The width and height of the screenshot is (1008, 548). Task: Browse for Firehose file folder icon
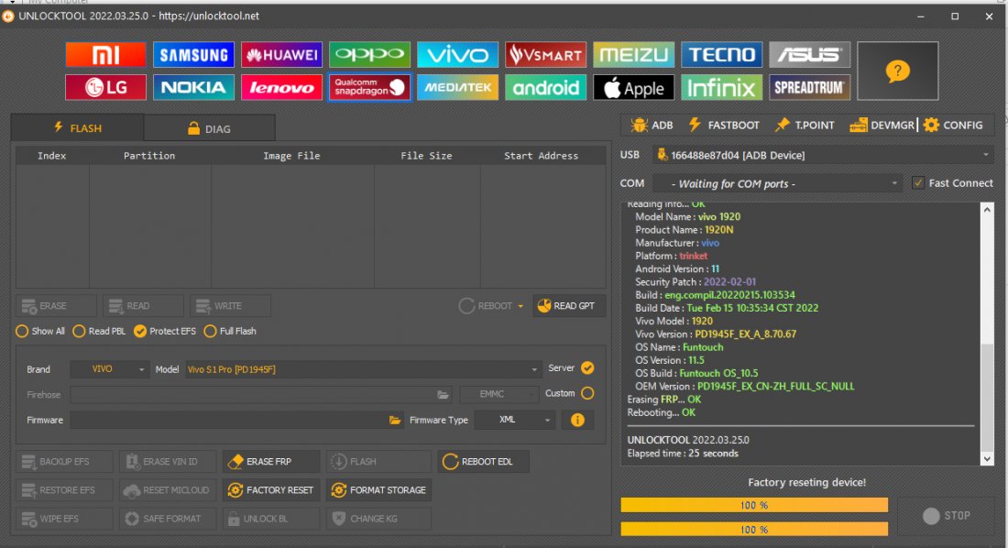(x=443, y=394)
